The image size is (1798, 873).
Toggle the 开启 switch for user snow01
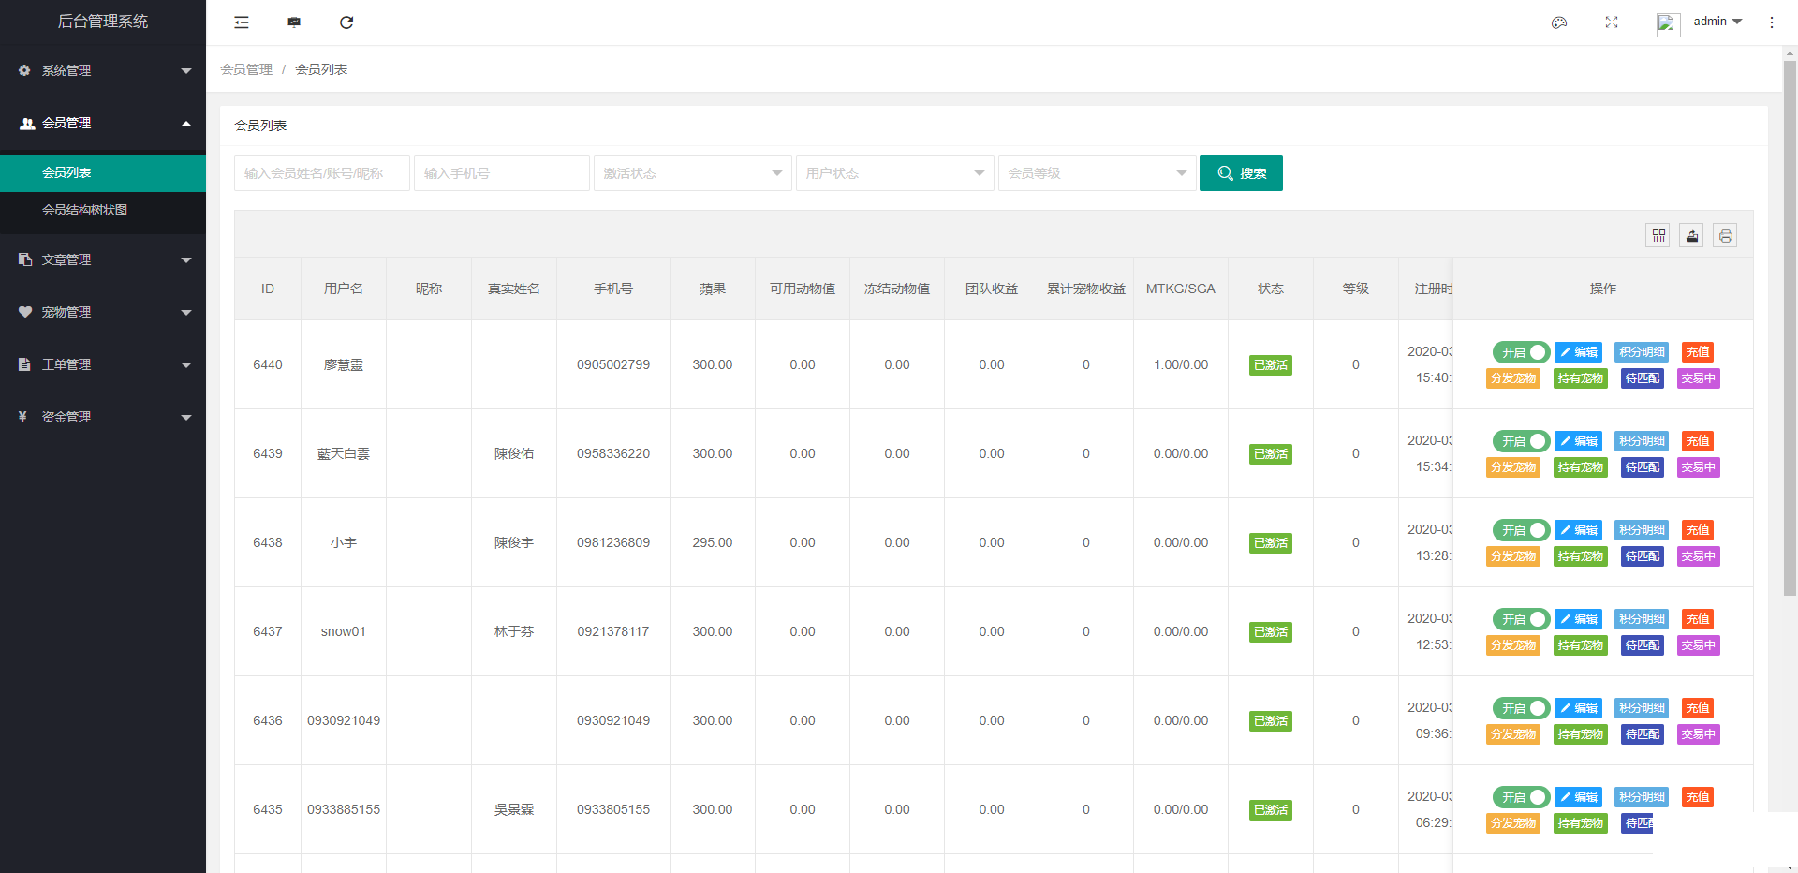(x=1521, y=619)
